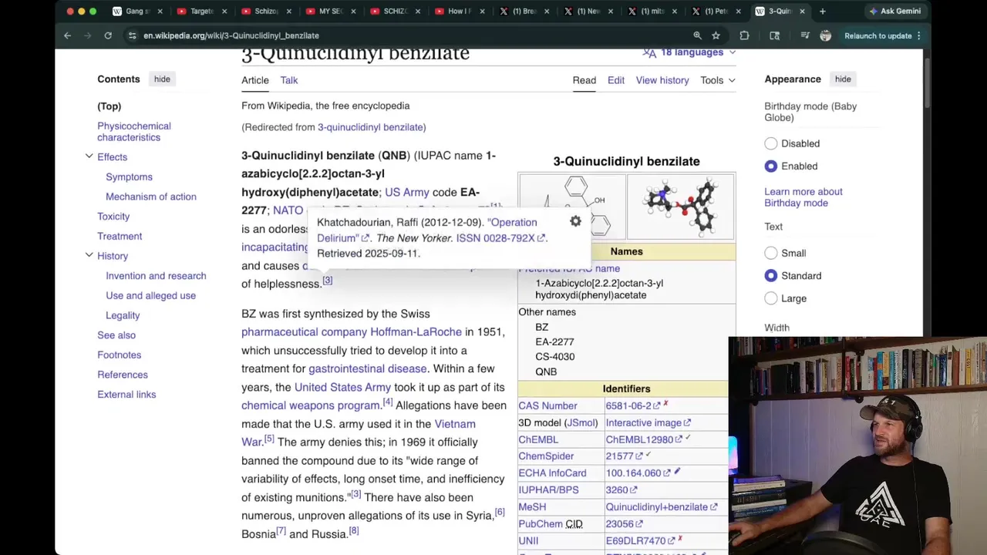Close the active 3-Quinuclidinyl tab
This screenshot has height=555, width=987.
point(802,12)
